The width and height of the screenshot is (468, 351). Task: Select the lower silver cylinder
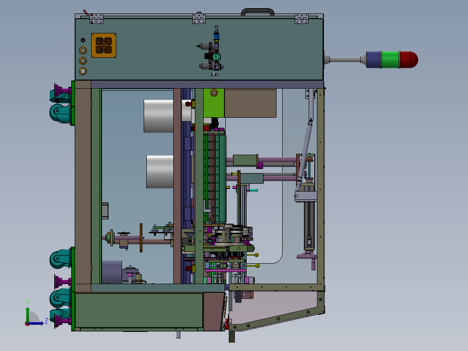click(x=160, y=172)
